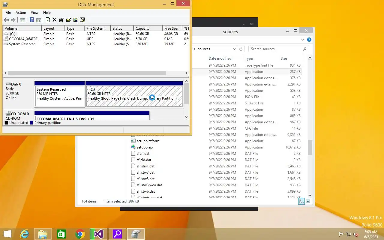Select the (C:) volume row
Viewport: 384px width, 240px height.
click(96, 34)
